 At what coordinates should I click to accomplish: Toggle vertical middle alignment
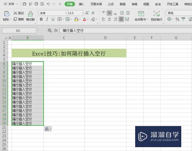point(109,13)
